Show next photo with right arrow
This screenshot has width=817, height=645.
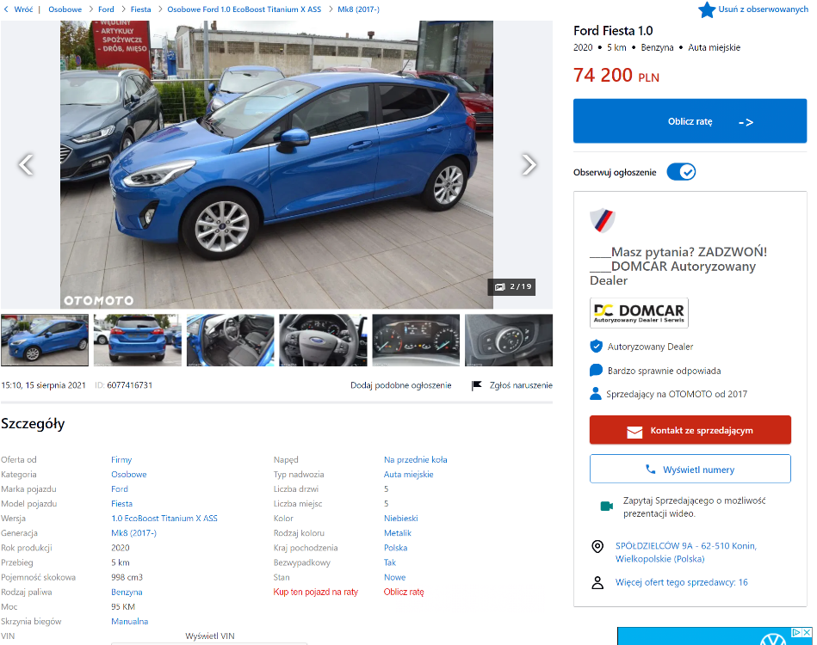point(529,164)
